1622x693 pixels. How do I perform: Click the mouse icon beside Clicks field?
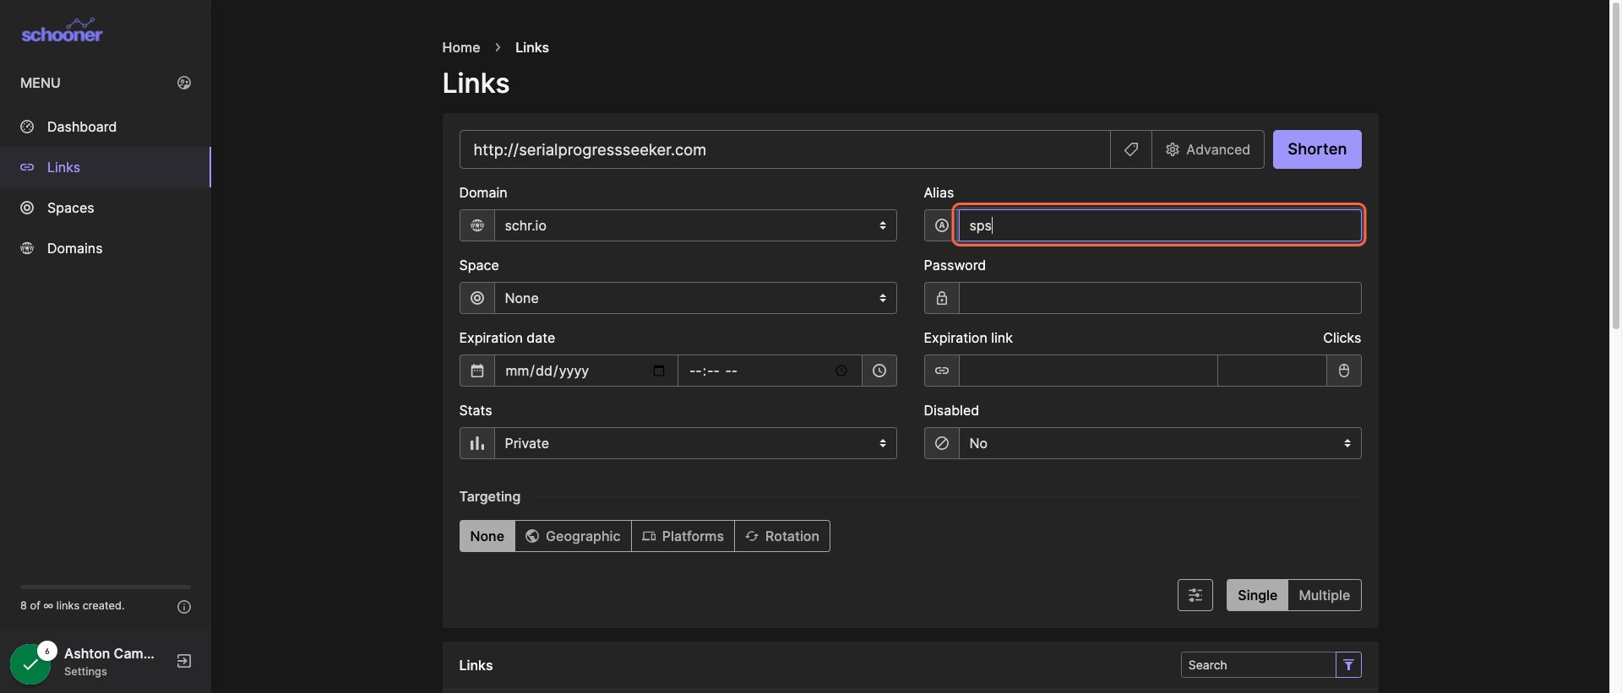(1344, 371)
